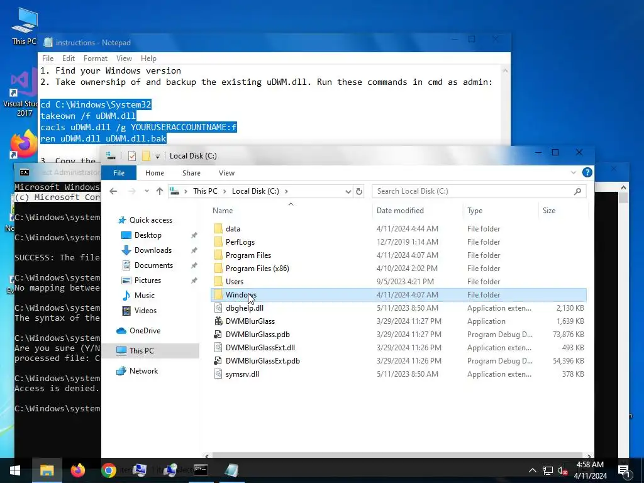Open Notepad Format menu
This screenshot has height=483, width=644.
[96, 58]
